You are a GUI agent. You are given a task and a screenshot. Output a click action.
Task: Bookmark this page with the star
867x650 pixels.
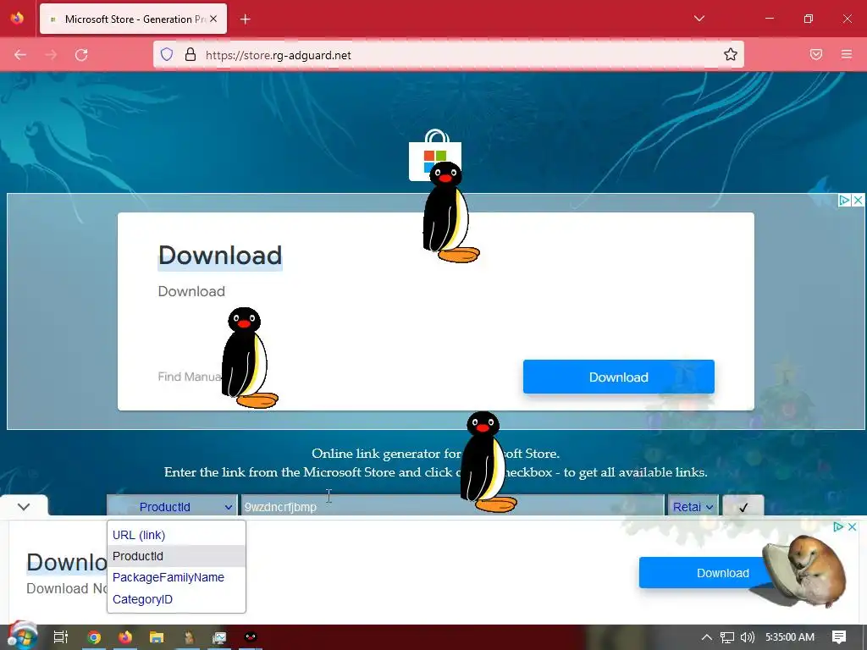731,54
